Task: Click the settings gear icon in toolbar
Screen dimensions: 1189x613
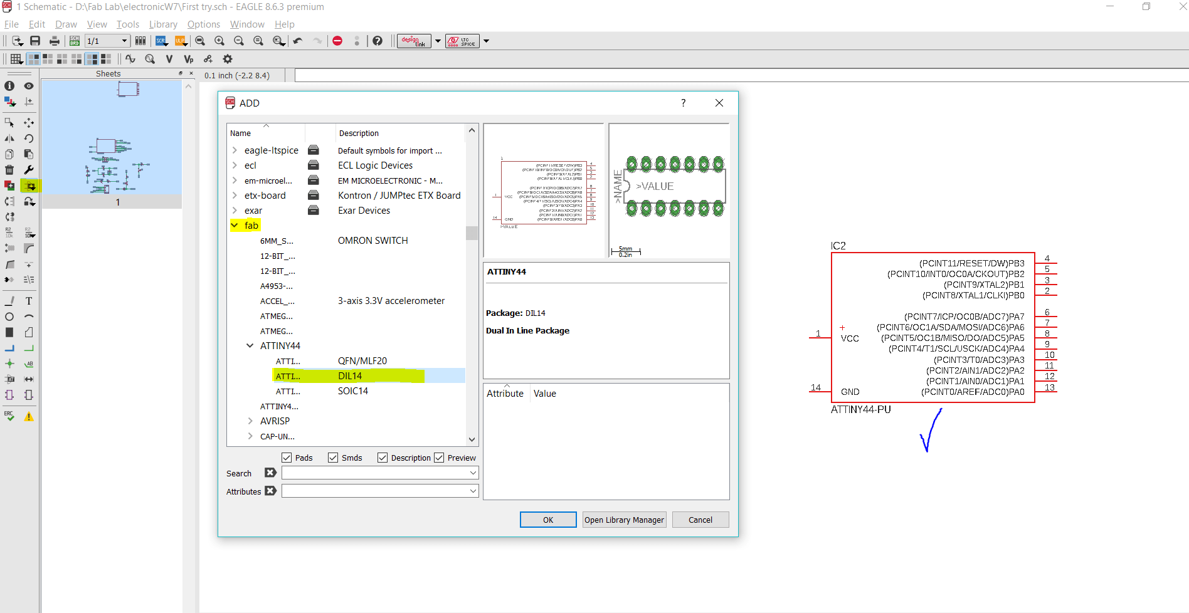Action: [x=228, y=59]
